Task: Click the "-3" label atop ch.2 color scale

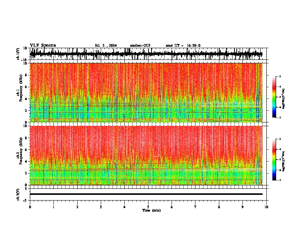Action: [280, 139]
